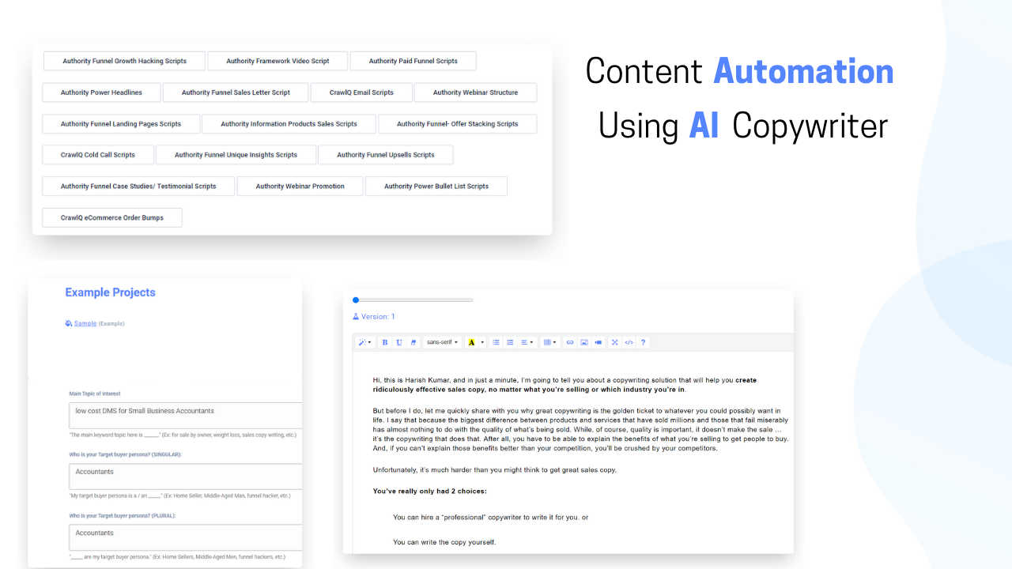Viewport: 1012px width, 569px height.
Task: Click the sentence starting "Unfortunately, it's much harder"
Action: [x=495, y=470]
